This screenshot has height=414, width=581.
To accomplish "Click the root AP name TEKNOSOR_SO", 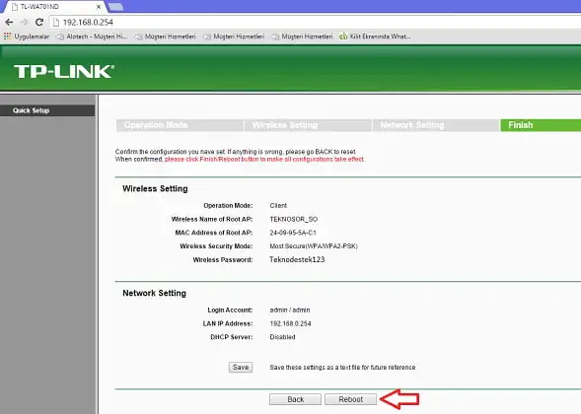I will (x=294, y=219).
